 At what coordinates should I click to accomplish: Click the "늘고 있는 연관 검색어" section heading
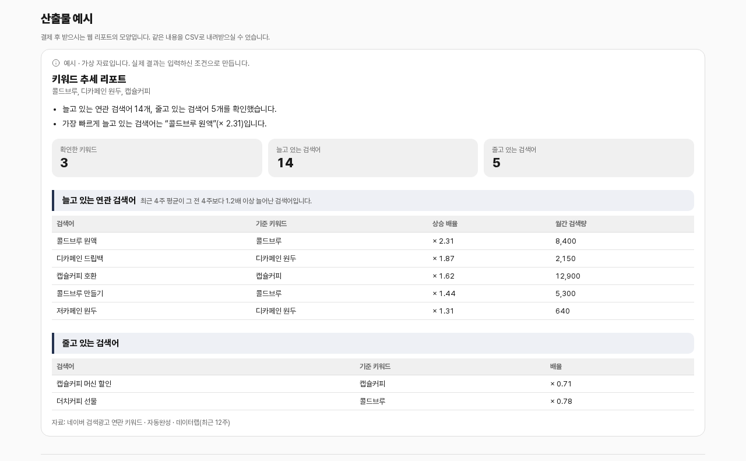(x=99, y=200)
